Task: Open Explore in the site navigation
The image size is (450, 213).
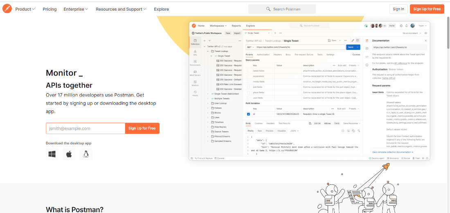Action: (x=161, y=9)
